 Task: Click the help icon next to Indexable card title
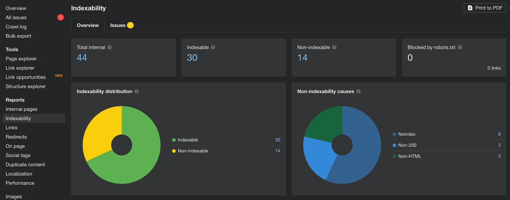coord(213,47)
